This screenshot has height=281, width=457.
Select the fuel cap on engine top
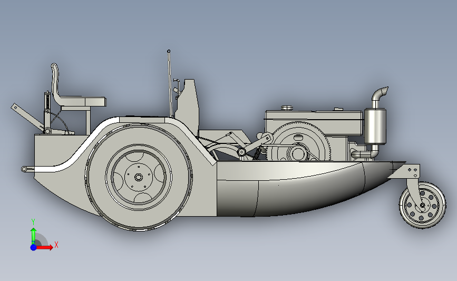(x=287, y=108)
